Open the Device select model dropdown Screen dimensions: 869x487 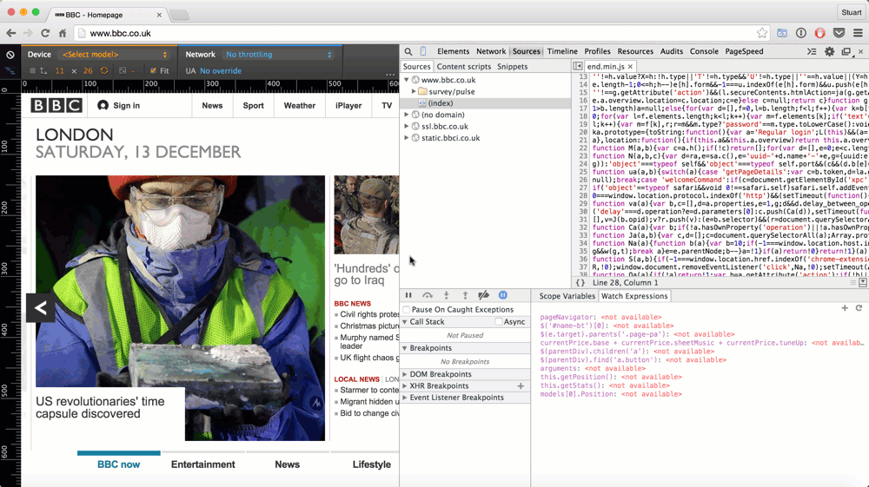115,55
